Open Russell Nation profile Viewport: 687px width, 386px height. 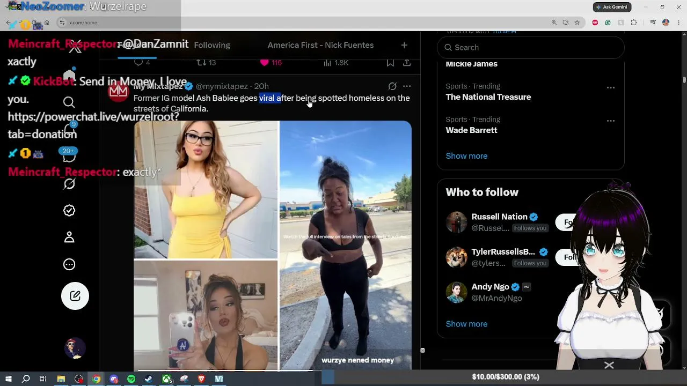pyautogui.click(x=499, y=217)
